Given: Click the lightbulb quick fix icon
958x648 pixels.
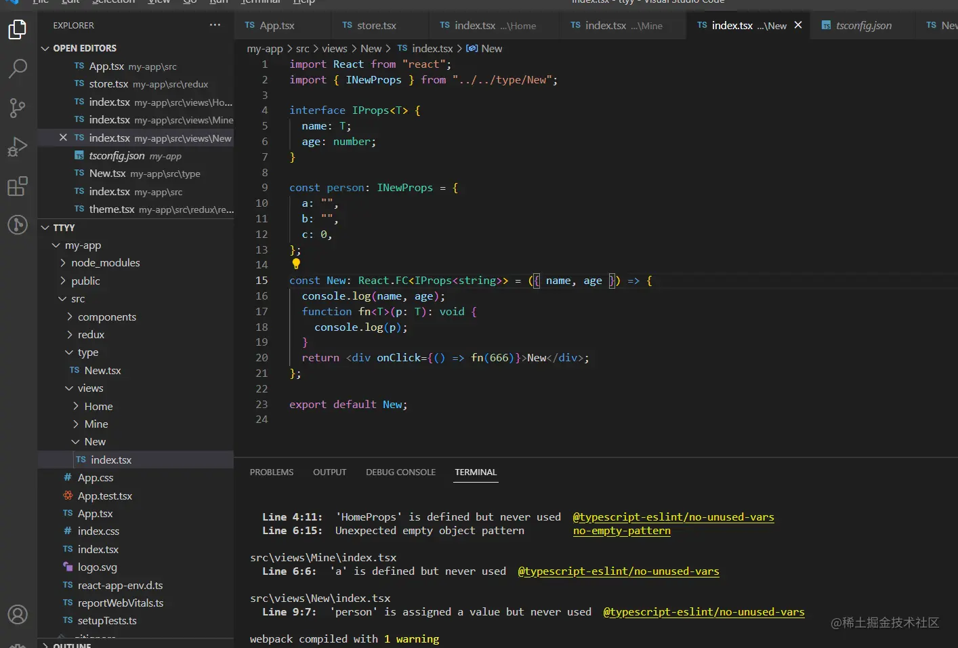Looking at the screenshot, I should pos(296,264).
